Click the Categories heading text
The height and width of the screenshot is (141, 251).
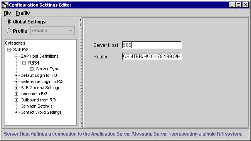[15, 43]
